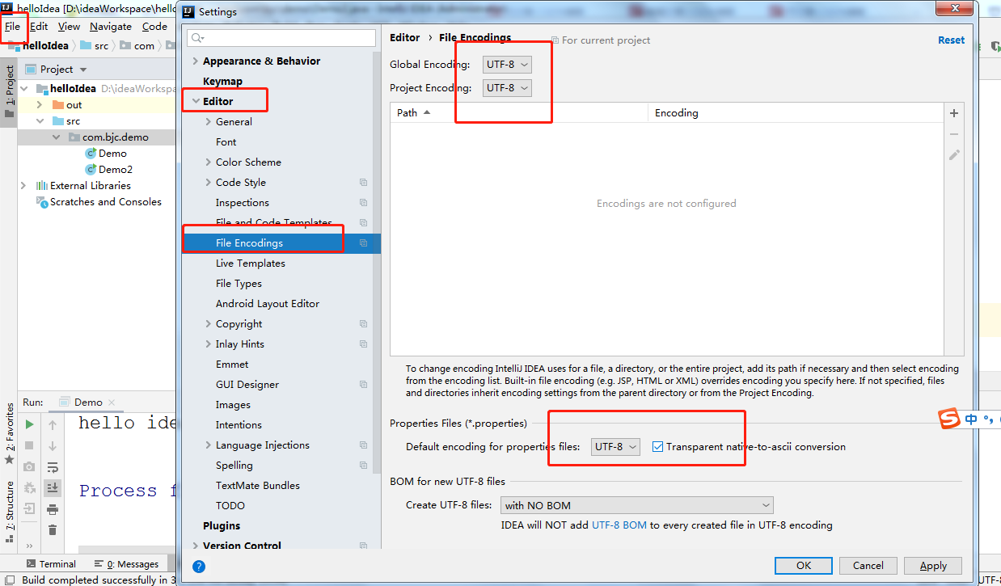Click the camera thread dump icon in the Run panel
1001x586 pixels.
[29, 466]
